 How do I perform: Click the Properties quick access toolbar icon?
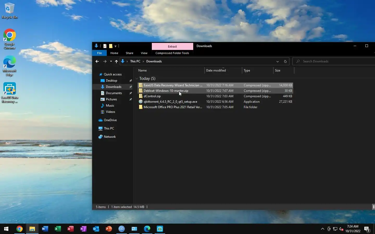105,46
